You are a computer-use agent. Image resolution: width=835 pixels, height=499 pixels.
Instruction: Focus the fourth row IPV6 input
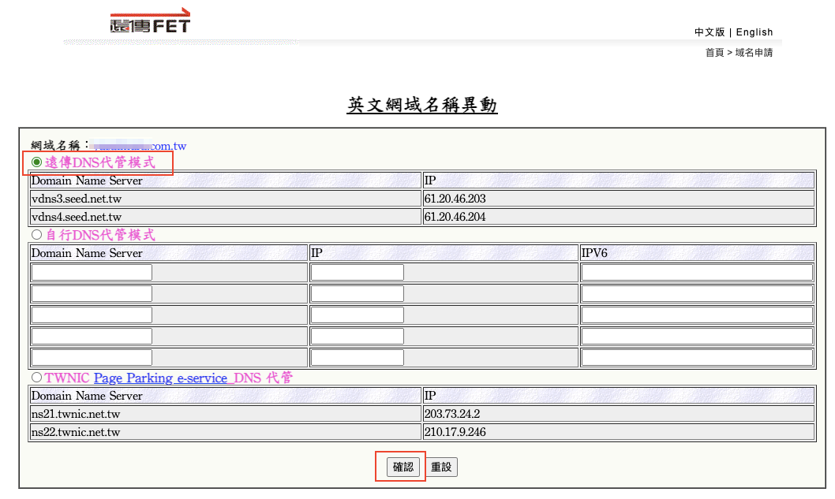[697, 336]
